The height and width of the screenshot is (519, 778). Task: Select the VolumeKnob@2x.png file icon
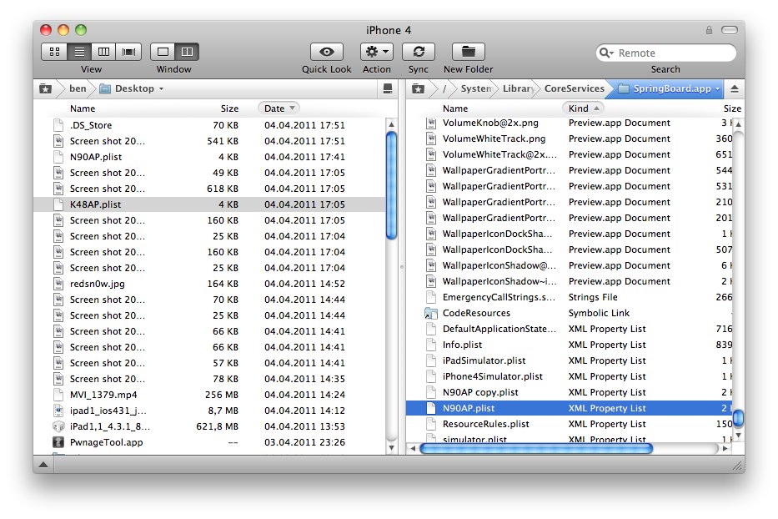(431, 123)
